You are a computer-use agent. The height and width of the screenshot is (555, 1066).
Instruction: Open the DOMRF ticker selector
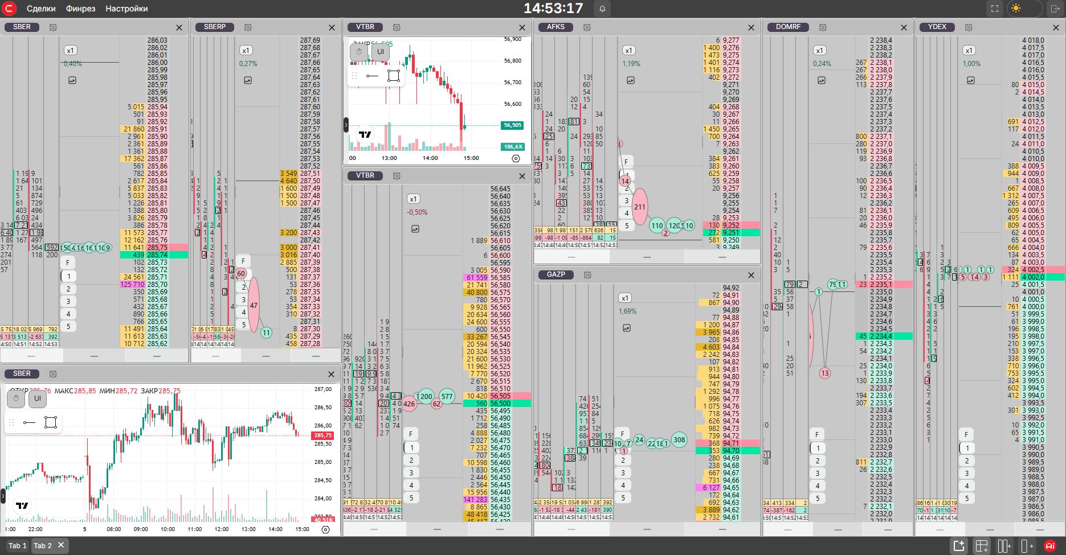coord(789,27)
